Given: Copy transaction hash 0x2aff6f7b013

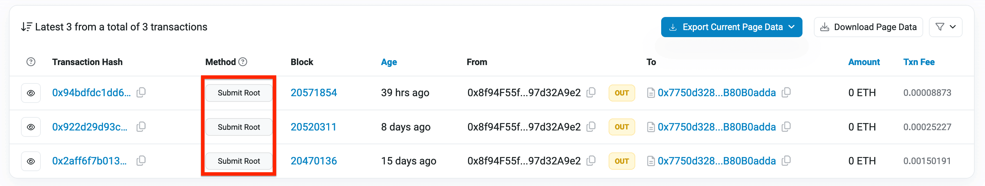Looking at the screenshot, I should tap(141, 161).
